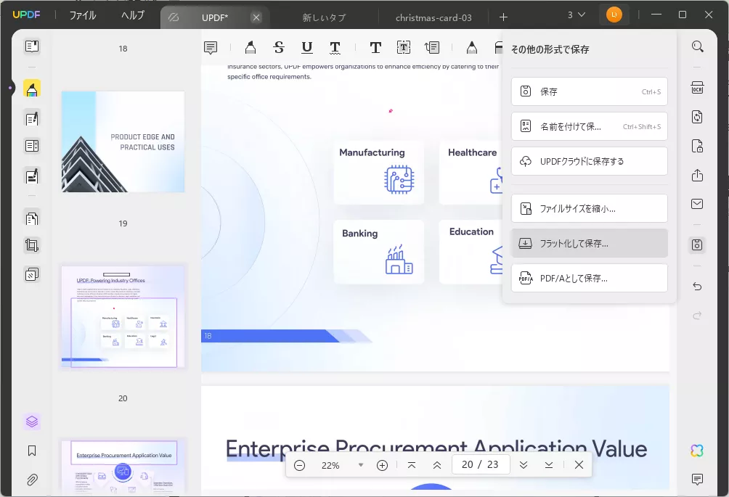Toggle the save as other formats icon
The image size is (729, 497).
click(x=697, y=245)
